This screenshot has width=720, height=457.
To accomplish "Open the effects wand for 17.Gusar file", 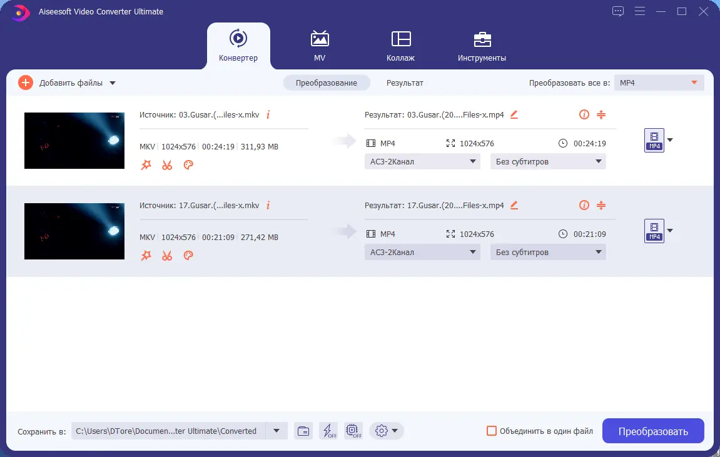I will click(146, 256).
